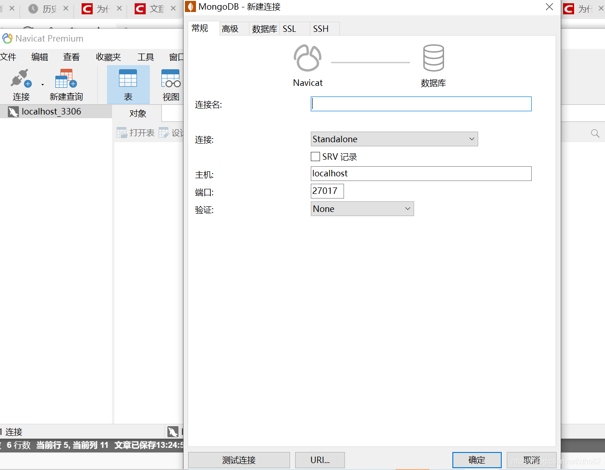The width and height of the screenshot is (605, 470).
Task: Click the 取消 (Cancel) button
Action: tap(532, 460)
